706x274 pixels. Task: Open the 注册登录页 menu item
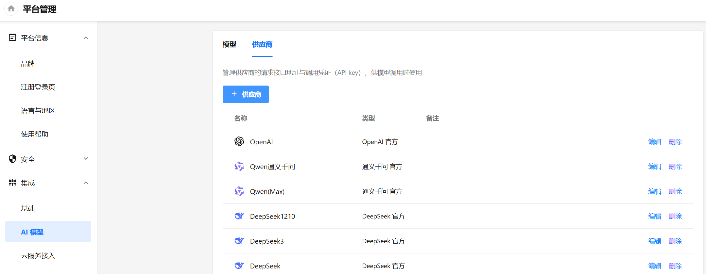click(x=38, y=87)
